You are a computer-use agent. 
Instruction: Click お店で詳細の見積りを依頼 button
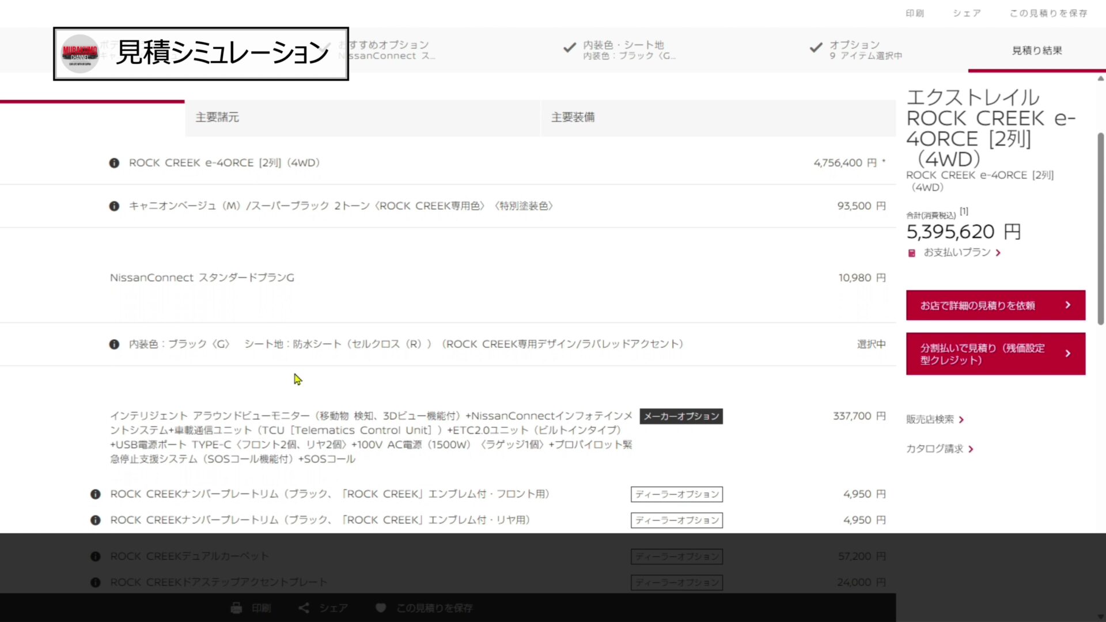pyautogui.click(x=995, y=305)
